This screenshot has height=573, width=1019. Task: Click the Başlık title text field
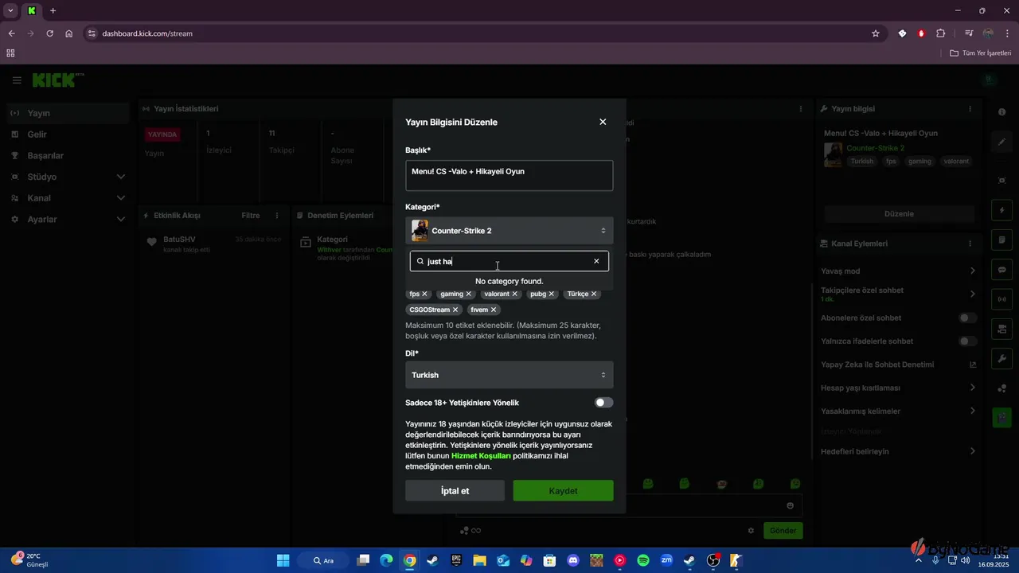pyautogui.click(x=509, y=176)
